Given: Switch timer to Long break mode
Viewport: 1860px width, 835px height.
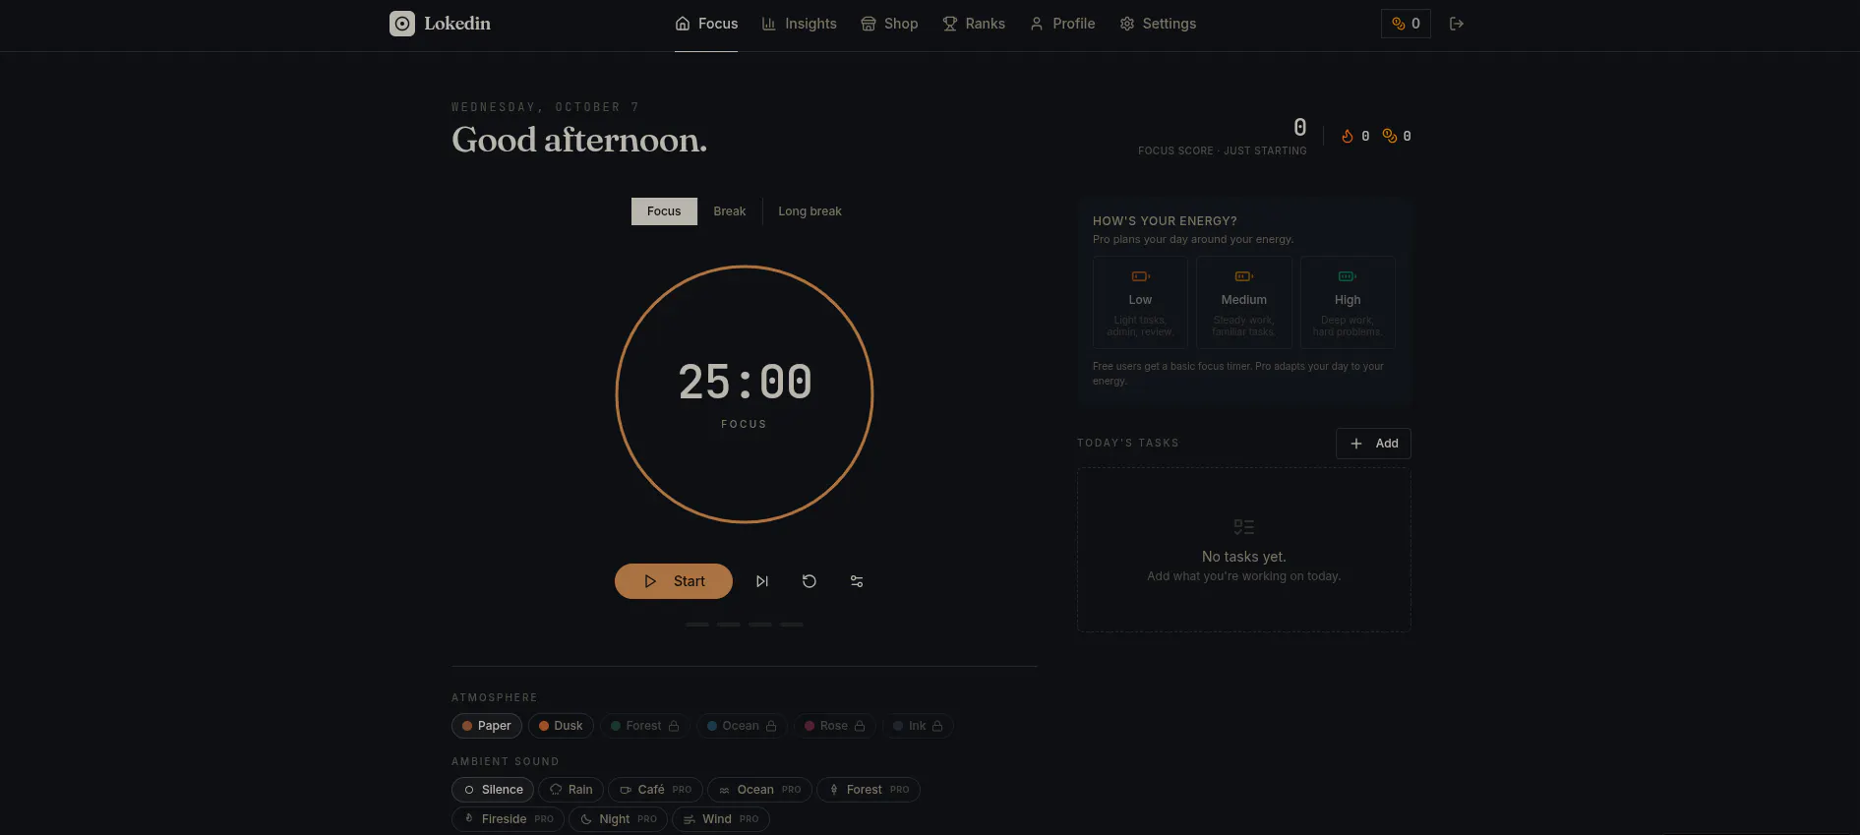Looking at the screenshot, I should [x=810, y=211].
